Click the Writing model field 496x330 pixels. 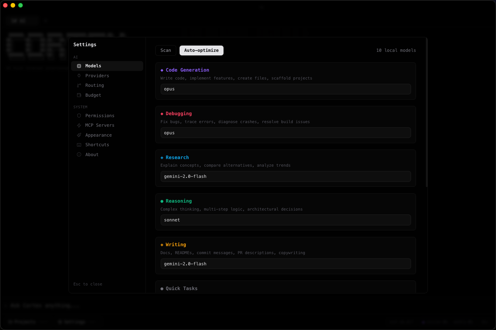(x=285, y=264)
